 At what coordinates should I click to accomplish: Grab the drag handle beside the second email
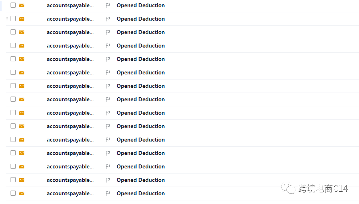click(x=7, y=19)
